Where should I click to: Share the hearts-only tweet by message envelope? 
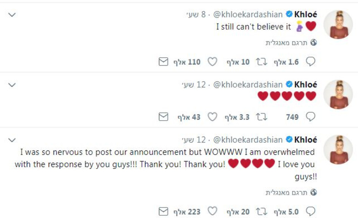click(163, 117)
